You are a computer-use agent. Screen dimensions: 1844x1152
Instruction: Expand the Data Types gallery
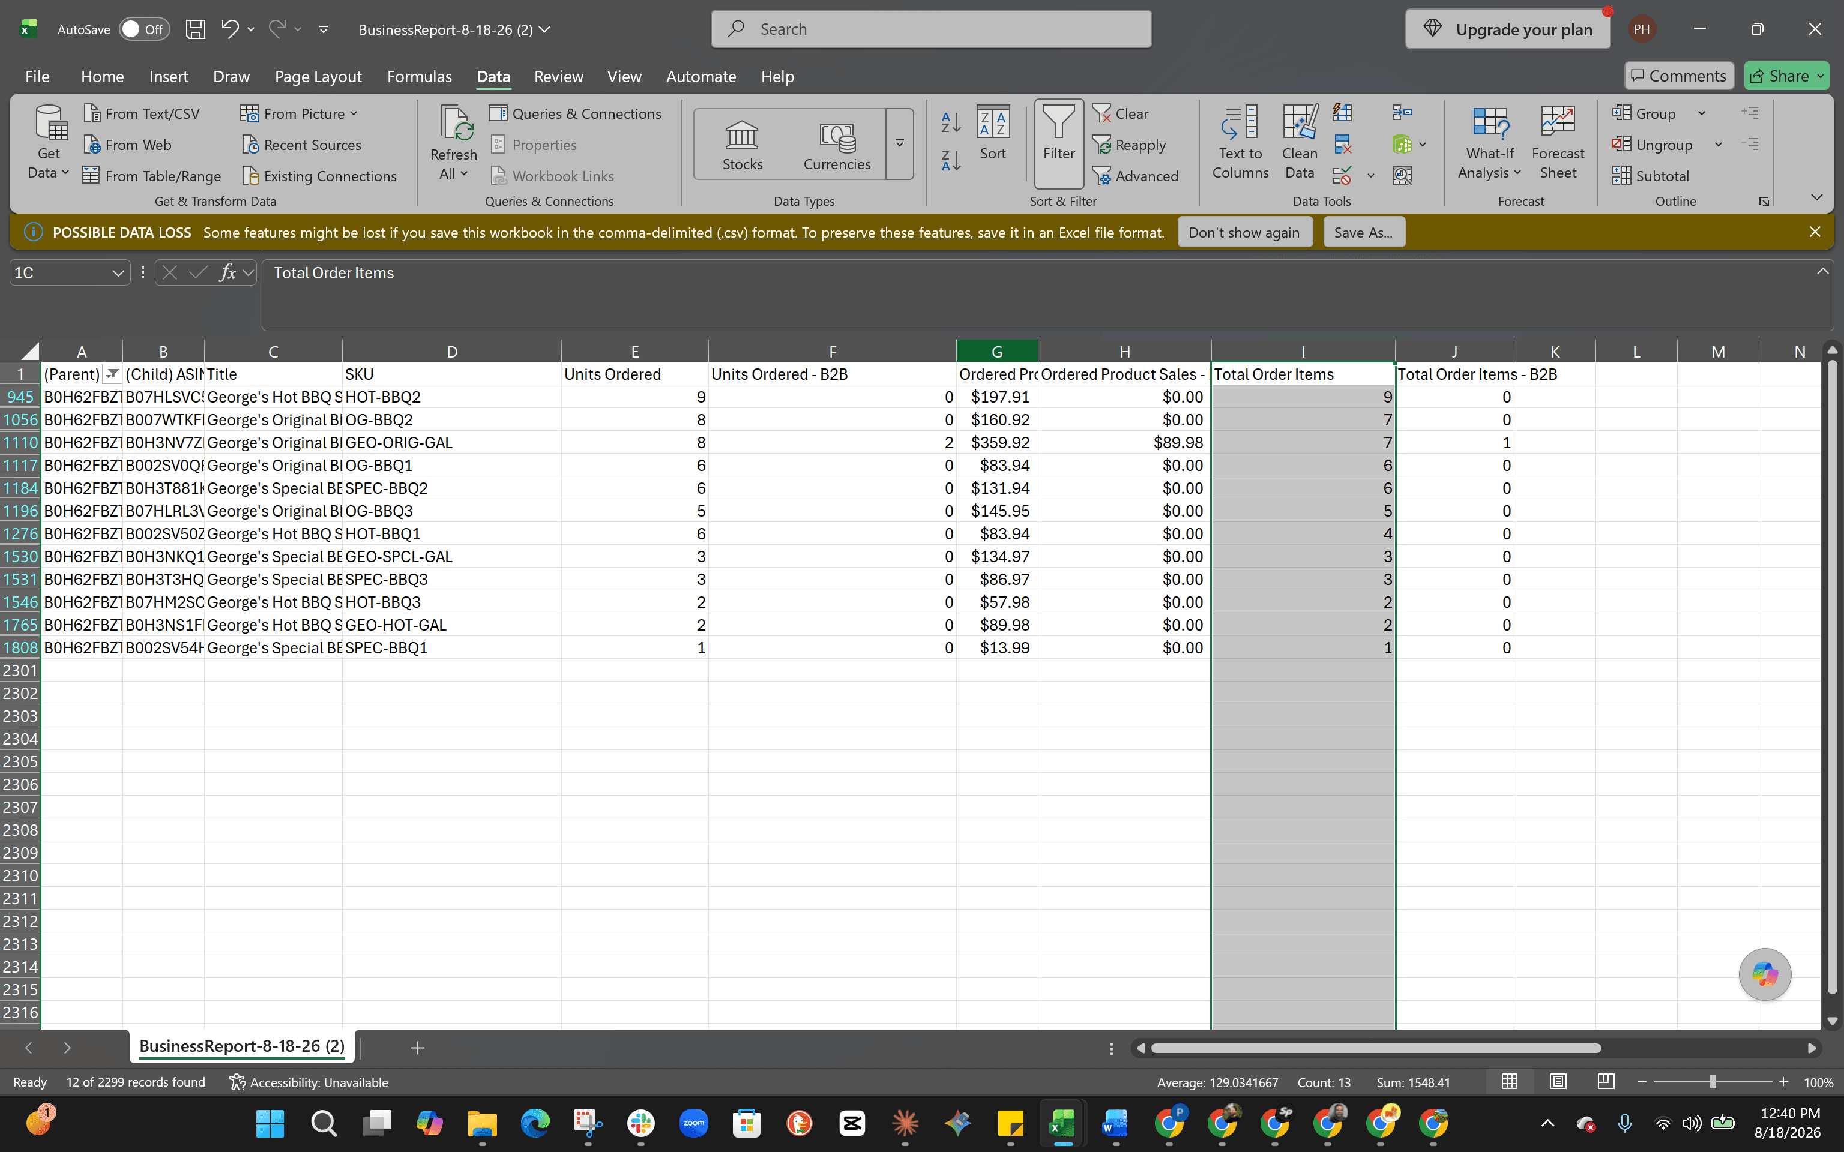pyautogui.click(x=899, y=144)
